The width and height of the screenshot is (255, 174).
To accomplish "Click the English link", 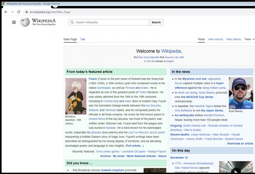I will click(x=170, y=61).
